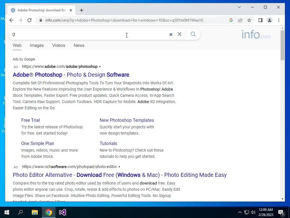Open the Photo Editor Alternative ad link
Viewport: 290px width, 218px height.
tap(120, 175)
